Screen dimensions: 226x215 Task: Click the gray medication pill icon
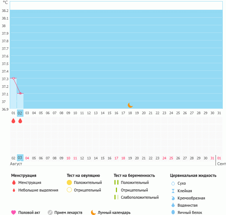coord(50,212)
